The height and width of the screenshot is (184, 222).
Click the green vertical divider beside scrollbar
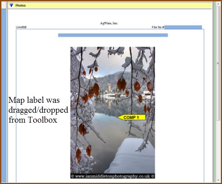click(214, 92)
